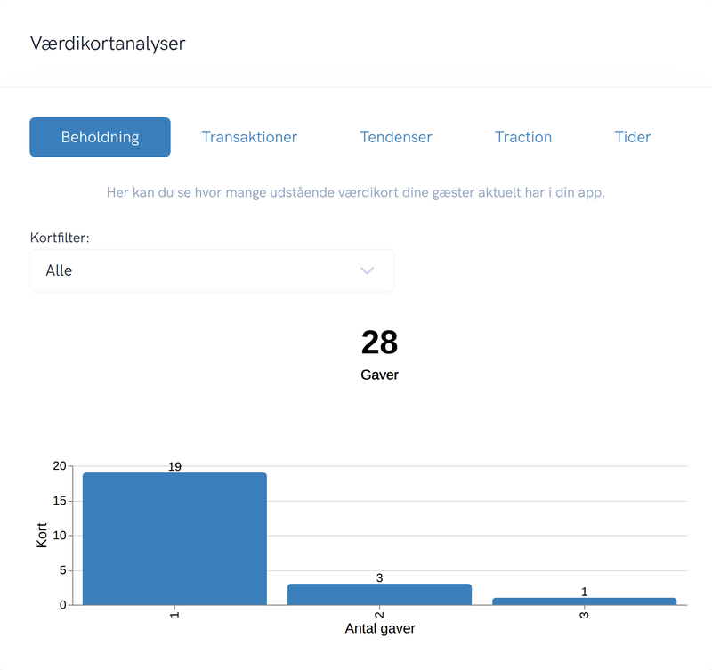This screenshot has height=670, width=712.
Task: Click the y-axis tick label 20
Action: coord(60,465)
